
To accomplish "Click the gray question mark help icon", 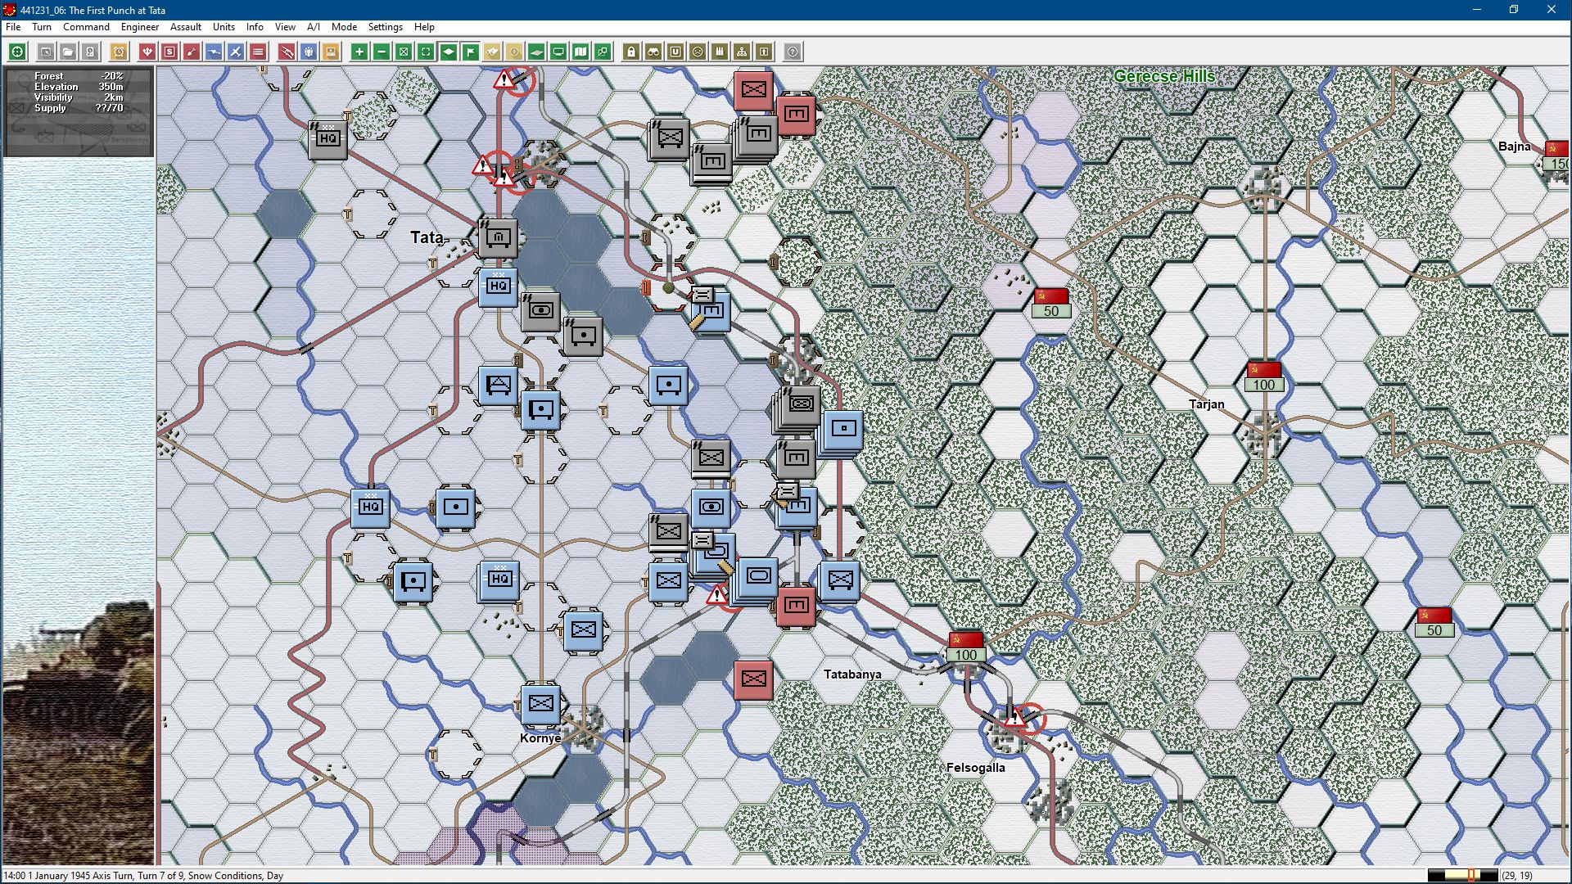I will (793, 52).
